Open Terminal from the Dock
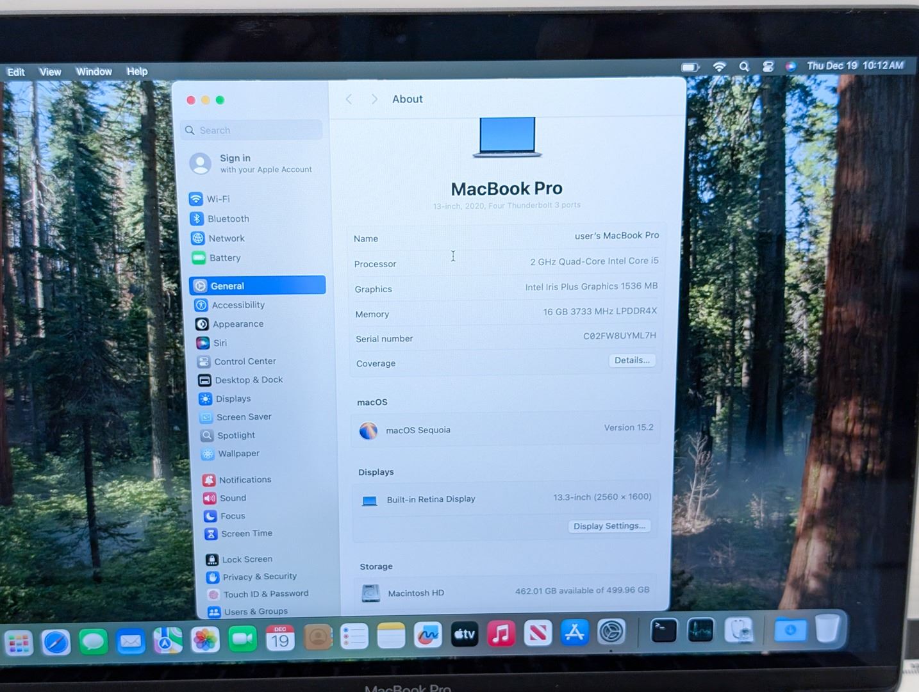The height and width of the screenshot is (692, 919). (663, 631)
